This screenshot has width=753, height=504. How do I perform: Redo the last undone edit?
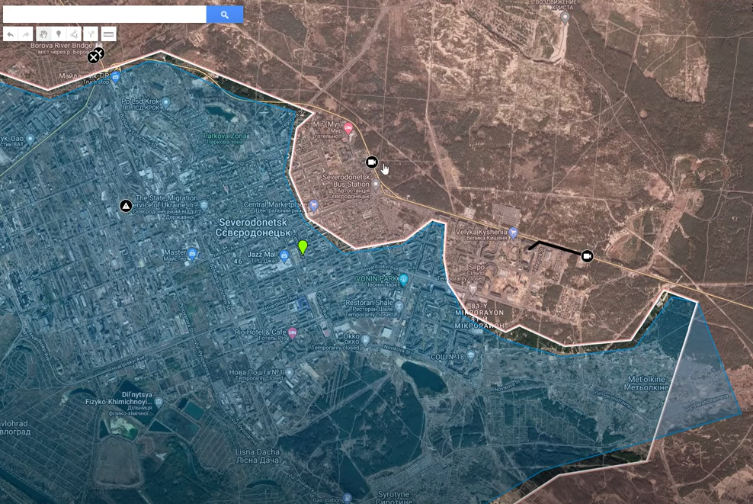click(25, 34)
